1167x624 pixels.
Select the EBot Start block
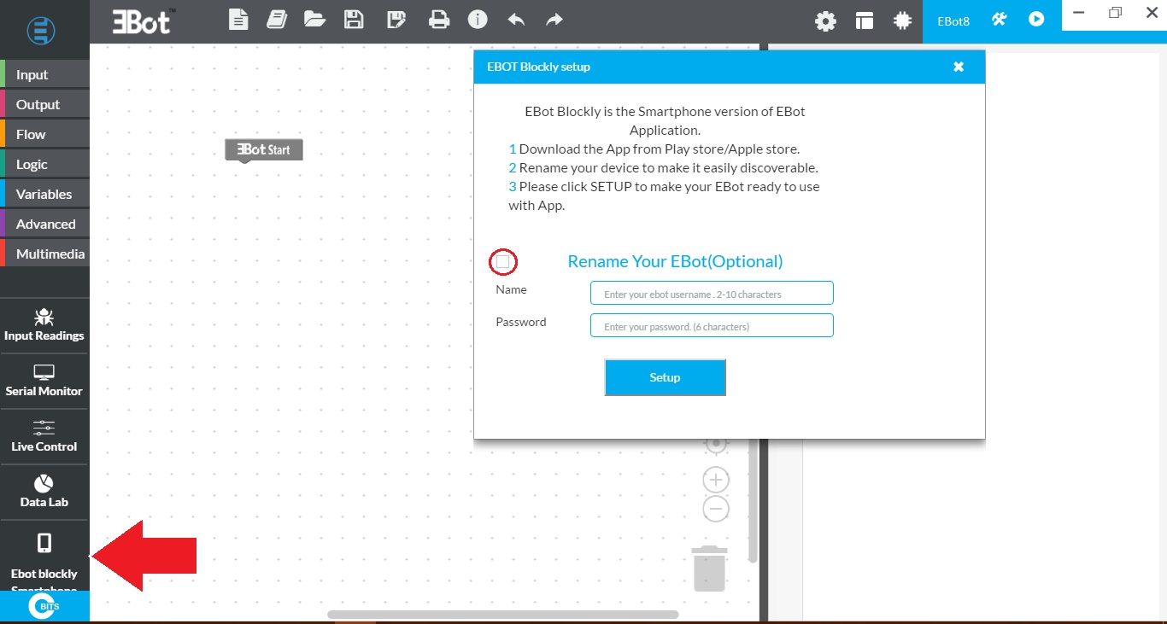tap(264, 150)
